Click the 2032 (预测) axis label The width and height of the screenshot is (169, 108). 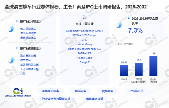[154, 80]
